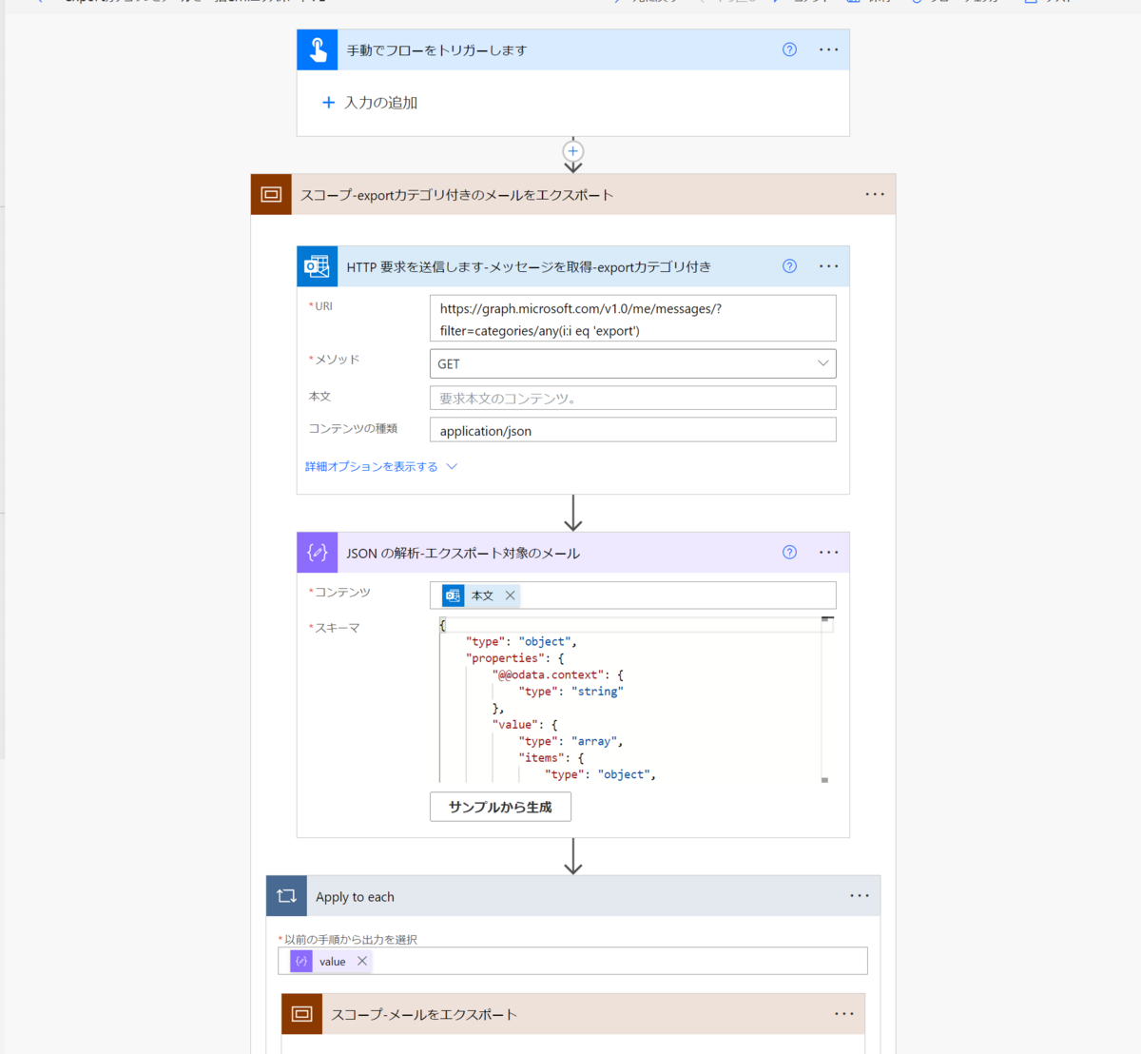The width and height of the screenshot is (1141, 1054).
Task: Open ellipsis menu of スコープ-exportカテゴリ付き scope
Action: click(x=875, y=194)
